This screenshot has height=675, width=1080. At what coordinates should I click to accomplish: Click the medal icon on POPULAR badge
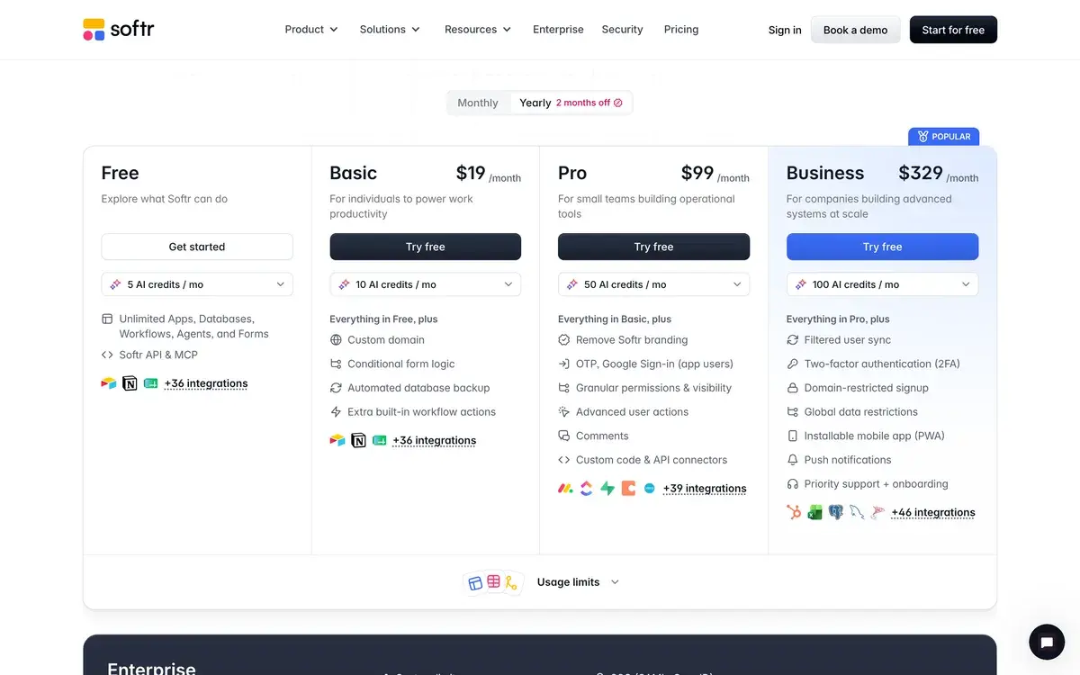(x=922, y=137)
